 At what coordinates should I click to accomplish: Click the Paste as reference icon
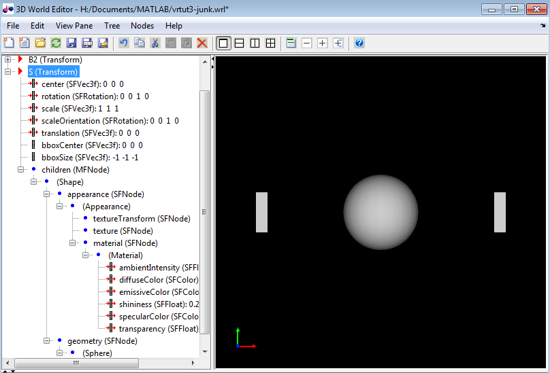187,43
